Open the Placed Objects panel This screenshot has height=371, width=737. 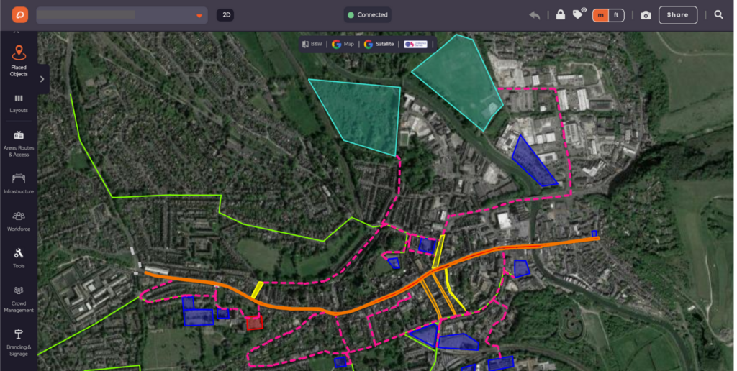pyautogui.click(x=19, y=61)
